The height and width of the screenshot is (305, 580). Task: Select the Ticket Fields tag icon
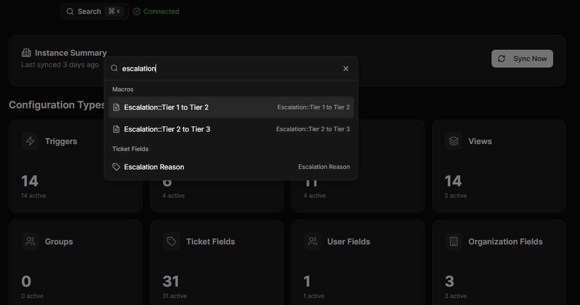click(171, 241)
